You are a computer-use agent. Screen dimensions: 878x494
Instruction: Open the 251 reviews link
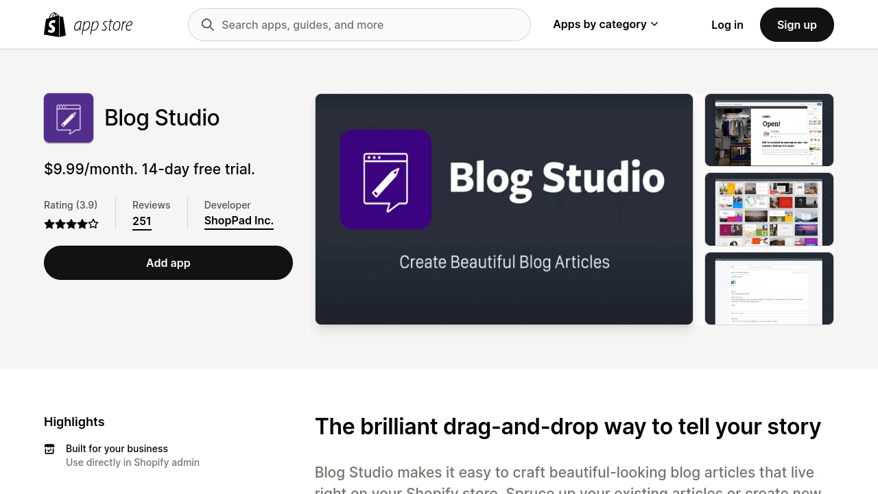(142, 221)
